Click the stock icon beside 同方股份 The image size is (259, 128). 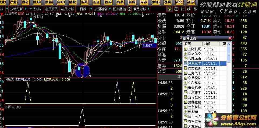pos(185,68)
